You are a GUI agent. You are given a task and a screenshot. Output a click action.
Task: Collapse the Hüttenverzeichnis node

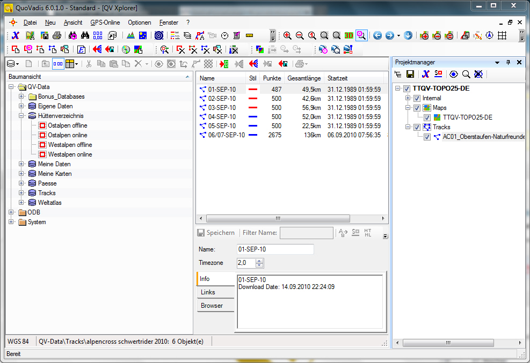21,116
